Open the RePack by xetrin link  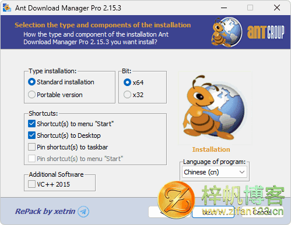point(45,212)
